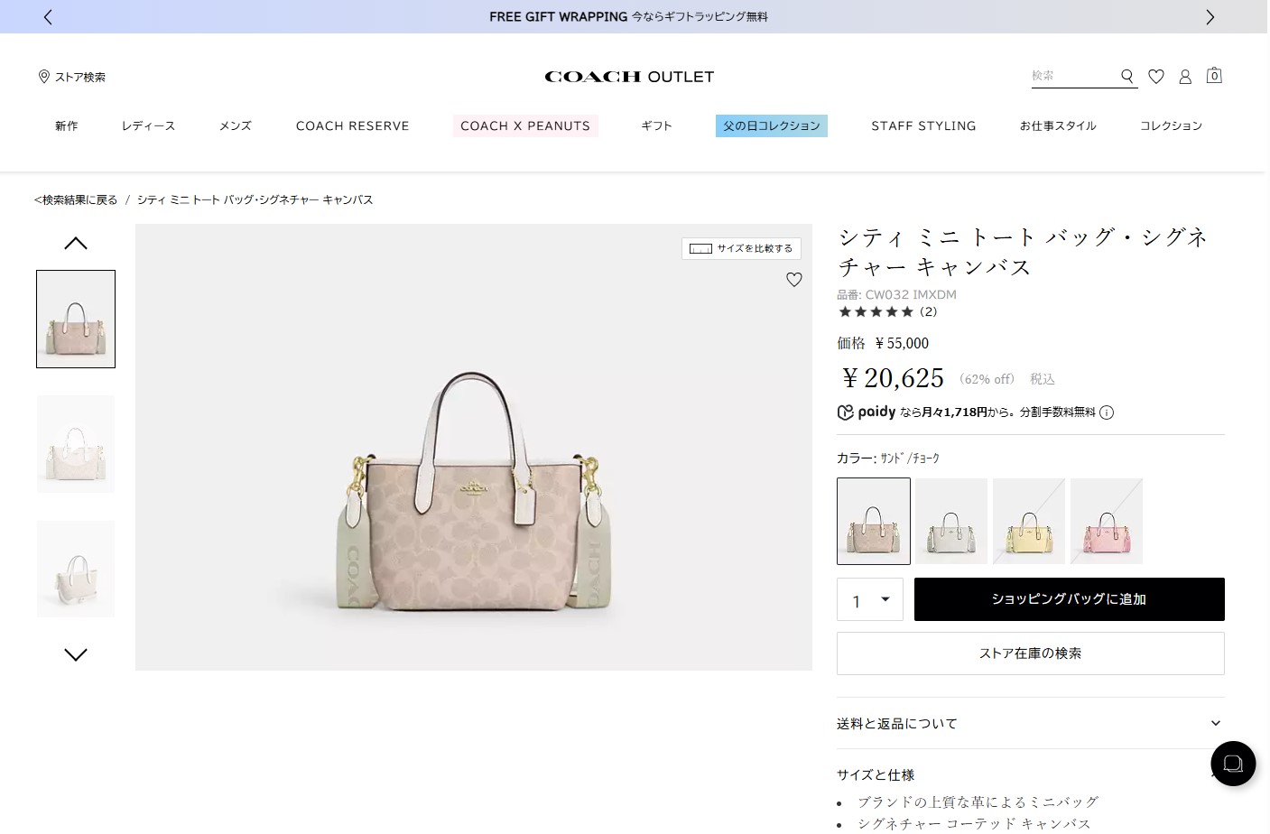Viewport: 1270px width, 834px height.
Task: Select yellow color swatch
Action: tap(1029, 521)
